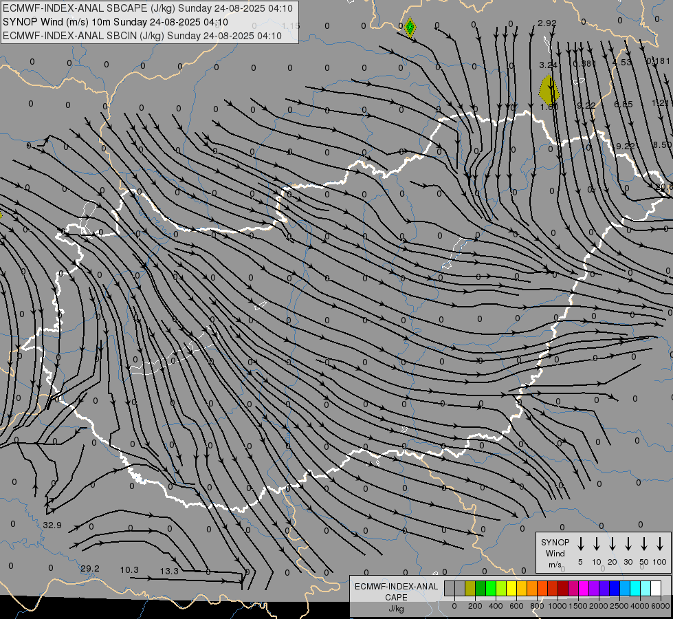Viewport: 673px width, 619px height.
Task: Click the 4000 tick label on color scale
Action: [x=640, y=606]
